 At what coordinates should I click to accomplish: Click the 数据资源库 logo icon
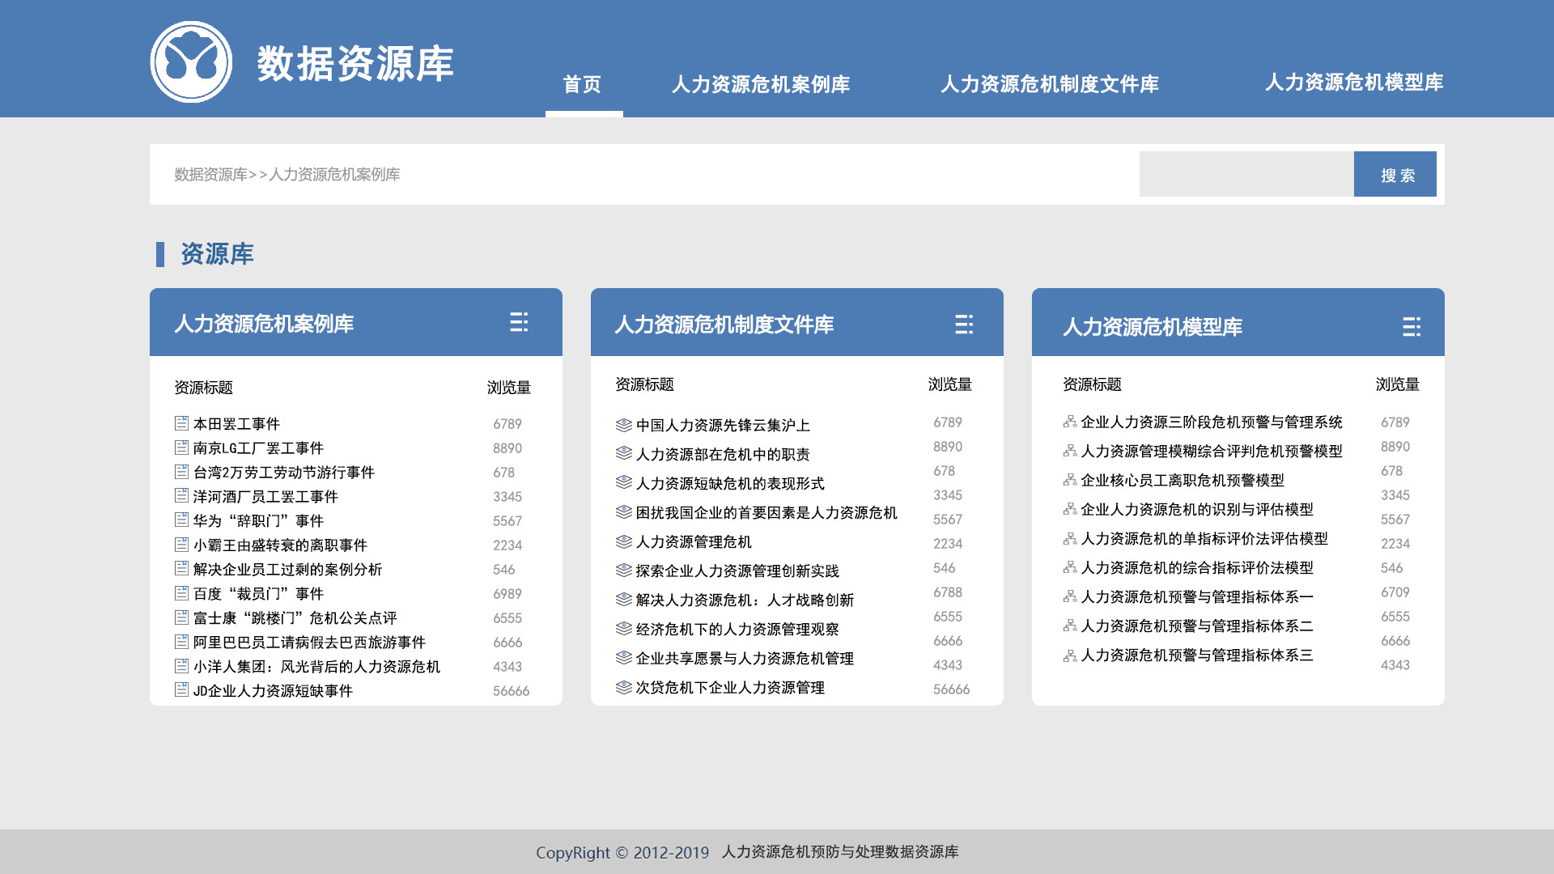point(191,62)
